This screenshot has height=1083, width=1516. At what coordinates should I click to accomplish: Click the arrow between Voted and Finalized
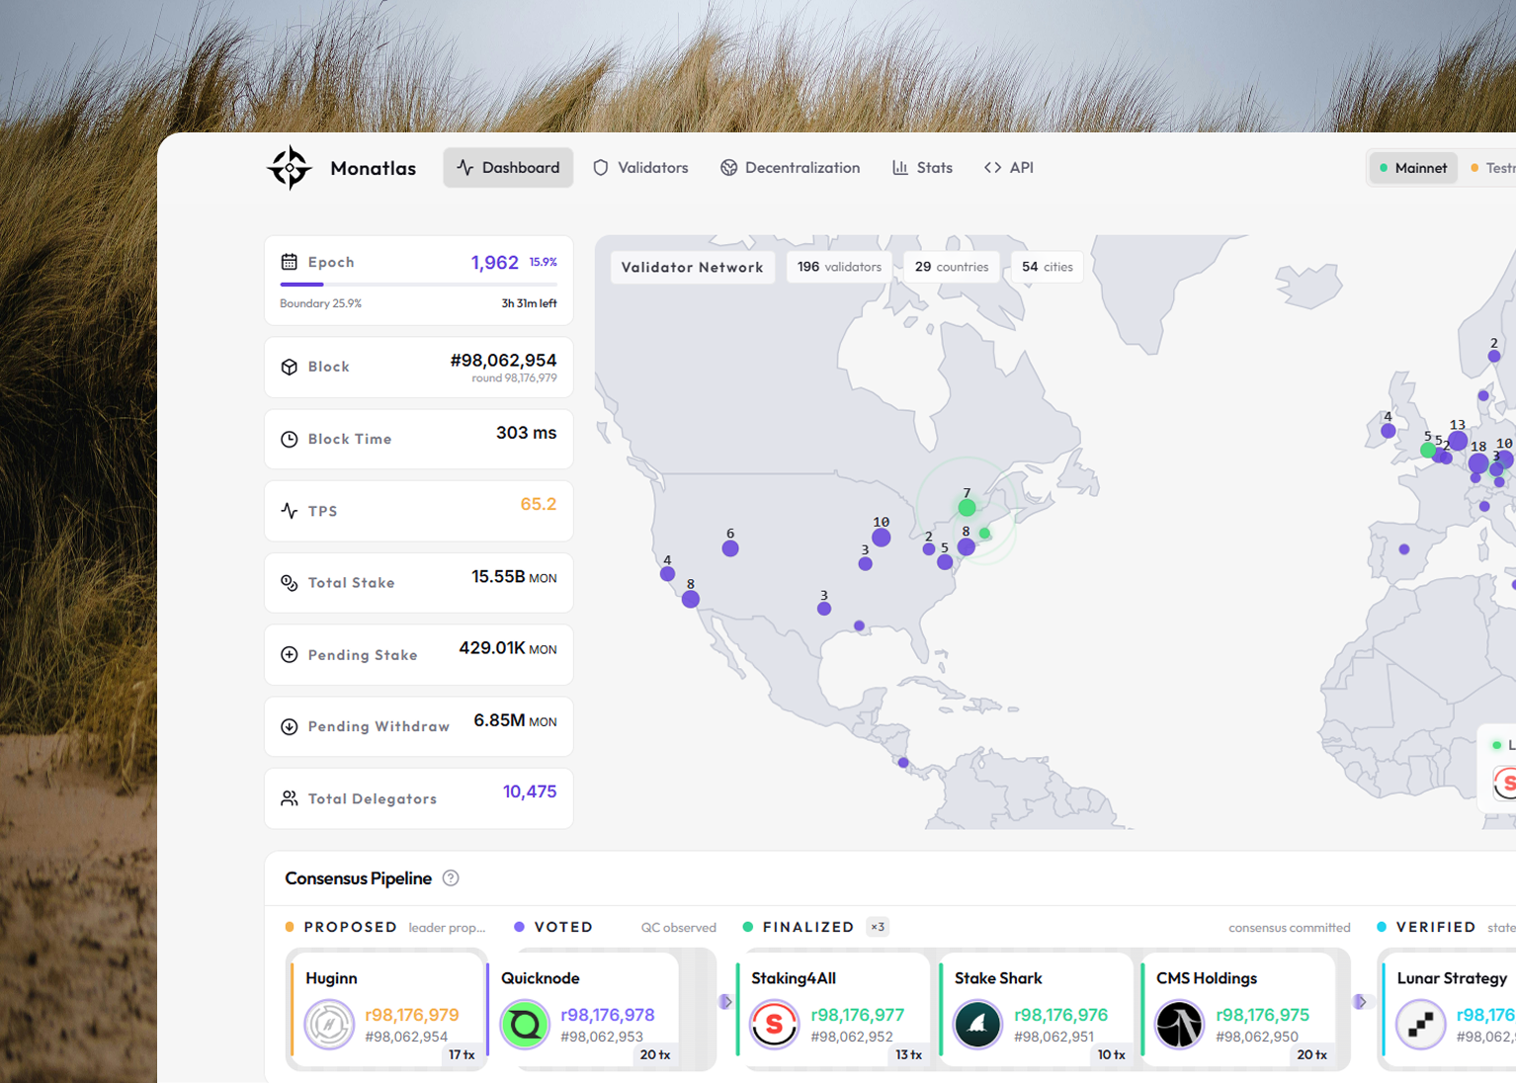pos(725,1002)
